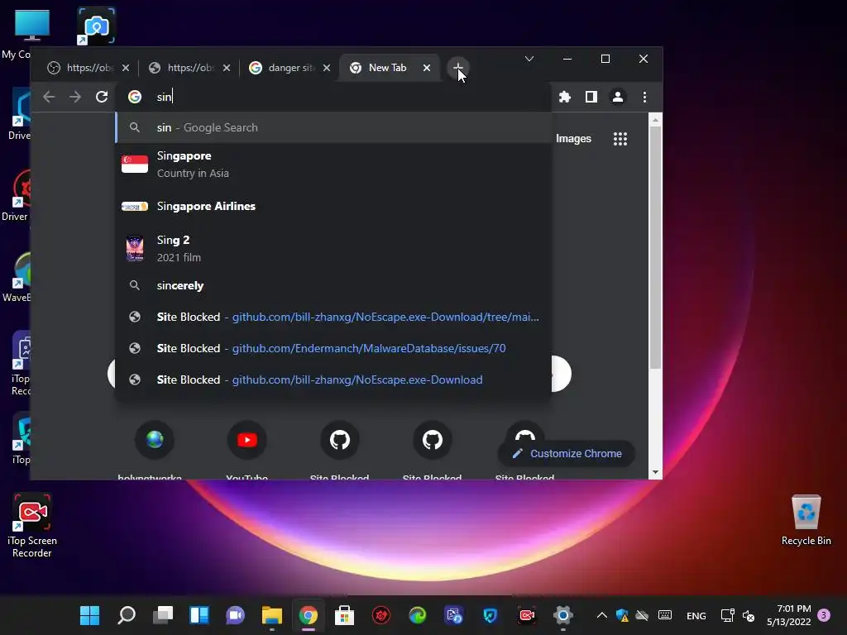Screen dimensions: 847x635
Task: Close the second https://ob tab
Action: point(227,68)
